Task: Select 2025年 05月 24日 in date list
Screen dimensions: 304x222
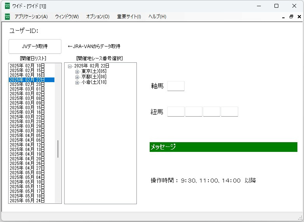Action: (x=27, y=201)
